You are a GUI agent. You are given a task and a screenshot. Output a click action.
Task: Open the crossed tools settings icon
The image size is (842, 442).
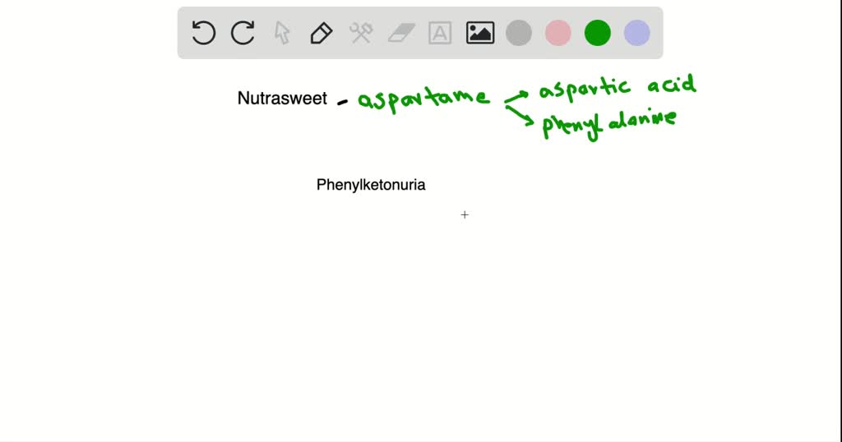tap(361, 33)
